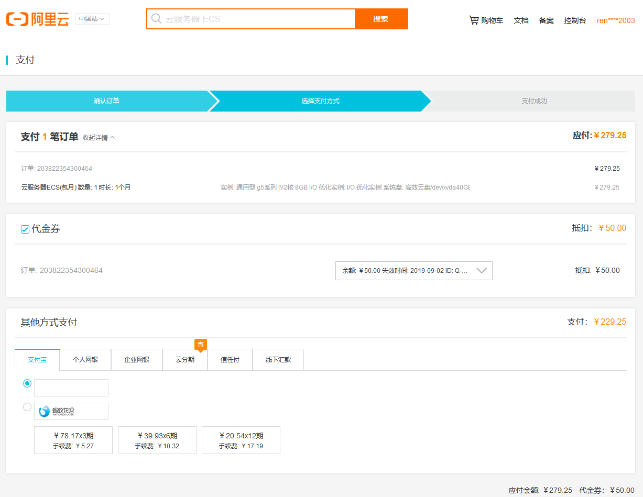Image resolution: width=643 pixels, height=497 pixels.
Task: Uncheck the 代金券 checkbox
Action: (x=25, y=229)
